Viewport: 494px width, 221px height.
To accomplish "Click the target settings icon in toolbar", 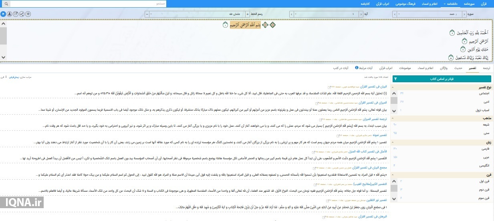I will [28, 14].
